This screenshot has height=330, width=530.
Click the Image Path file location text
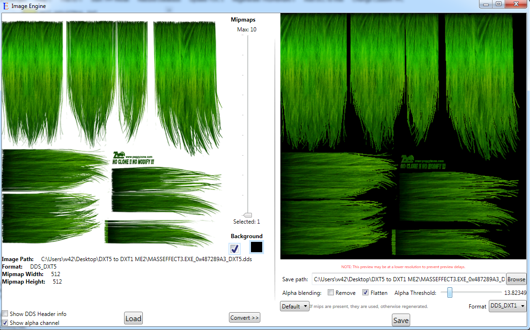point(147,259)
